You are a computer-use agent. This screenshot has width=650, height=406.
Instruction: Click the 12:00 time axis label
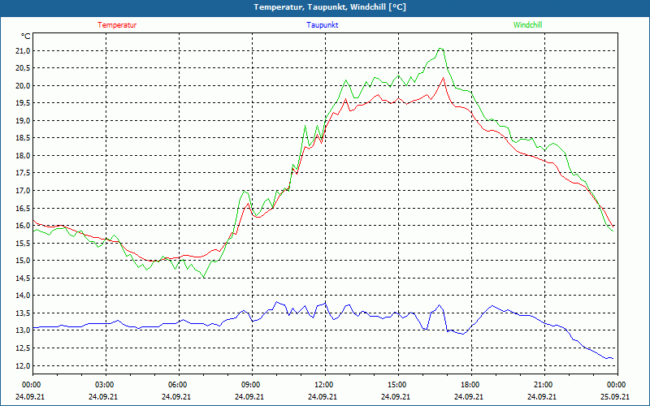click(x=323, y=385)
